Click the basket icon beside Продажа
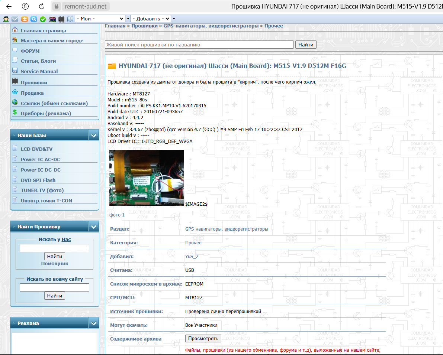The image size is (443, 355). pyautogui.click(x=15, y=92)
